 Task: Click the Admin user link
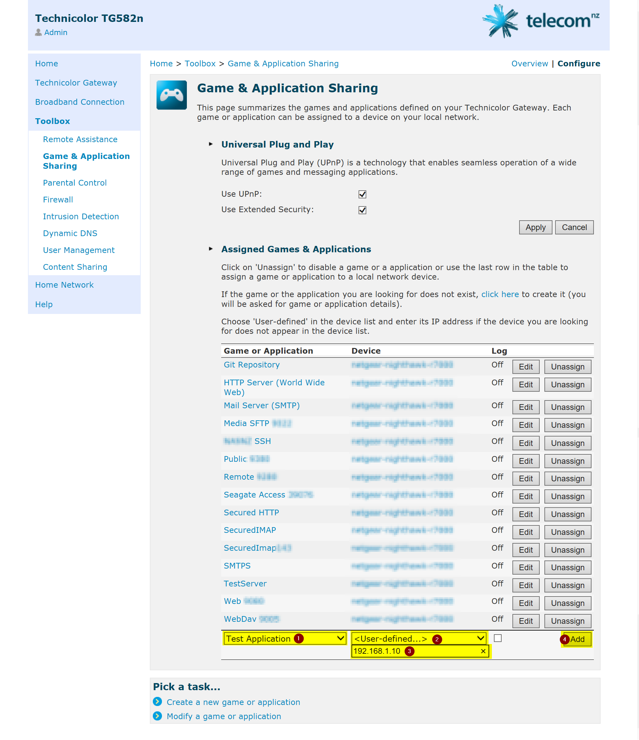[x=55, y=32]
